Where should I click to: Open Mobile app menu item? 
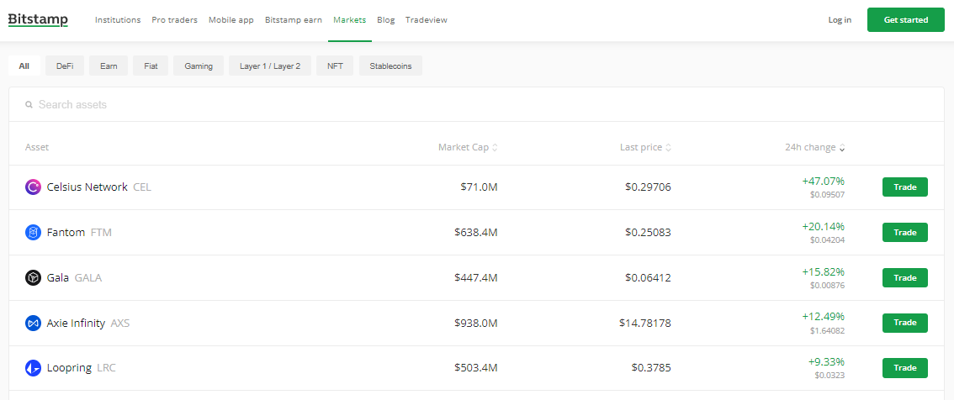231,20
